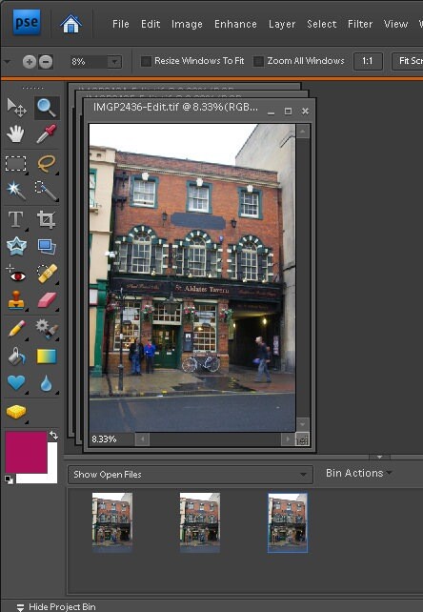This screenshot has height=612, width=423.
Task: Click the crimson foreground color swatch
Action: click(x=26, y=452)
